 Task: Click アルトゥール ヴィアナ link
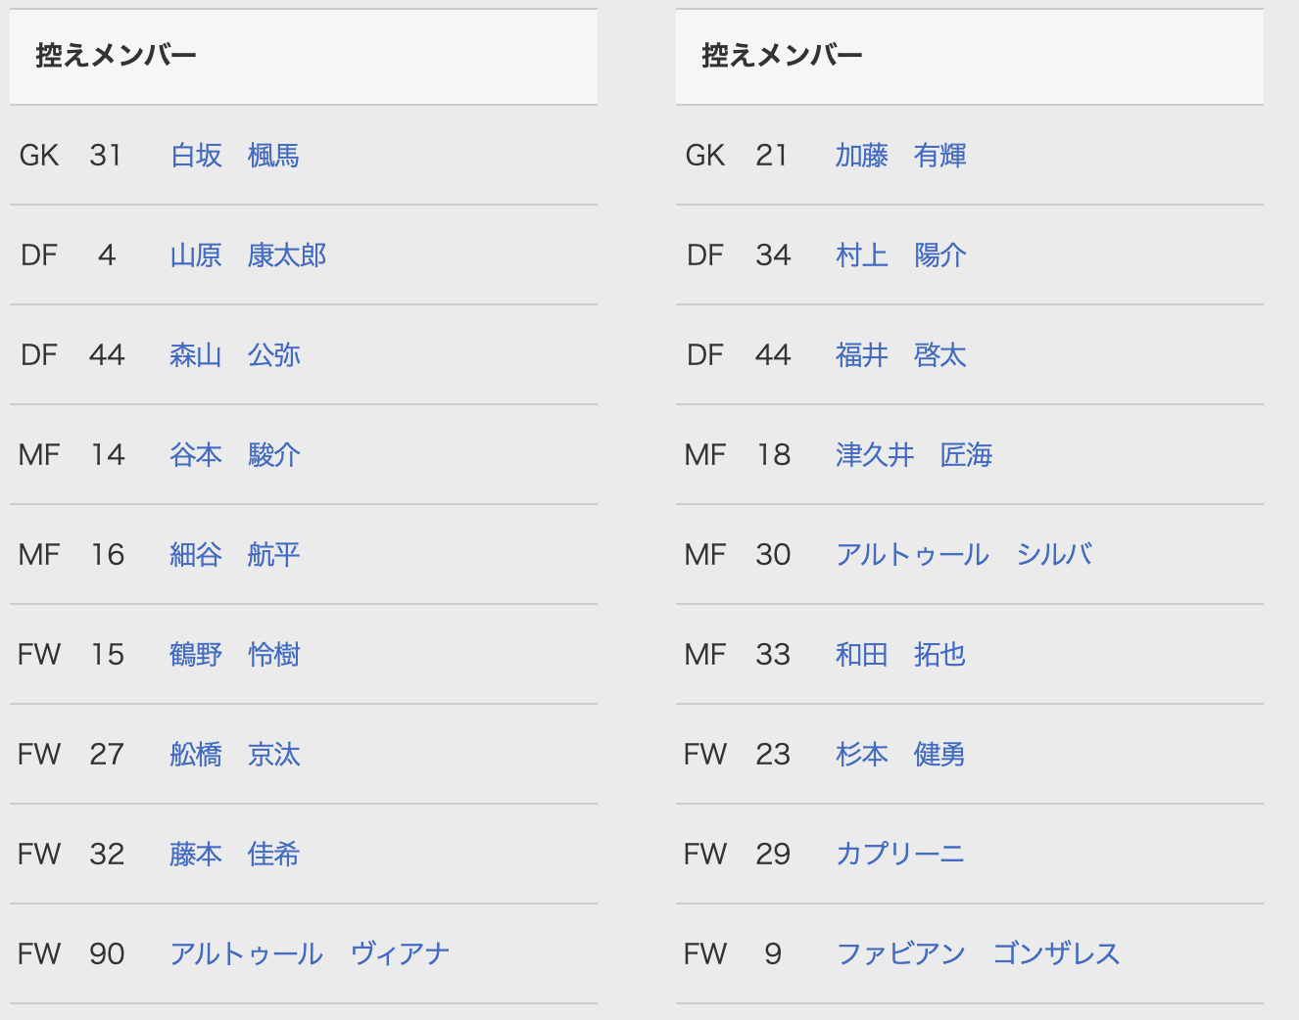tap(310, 954)
